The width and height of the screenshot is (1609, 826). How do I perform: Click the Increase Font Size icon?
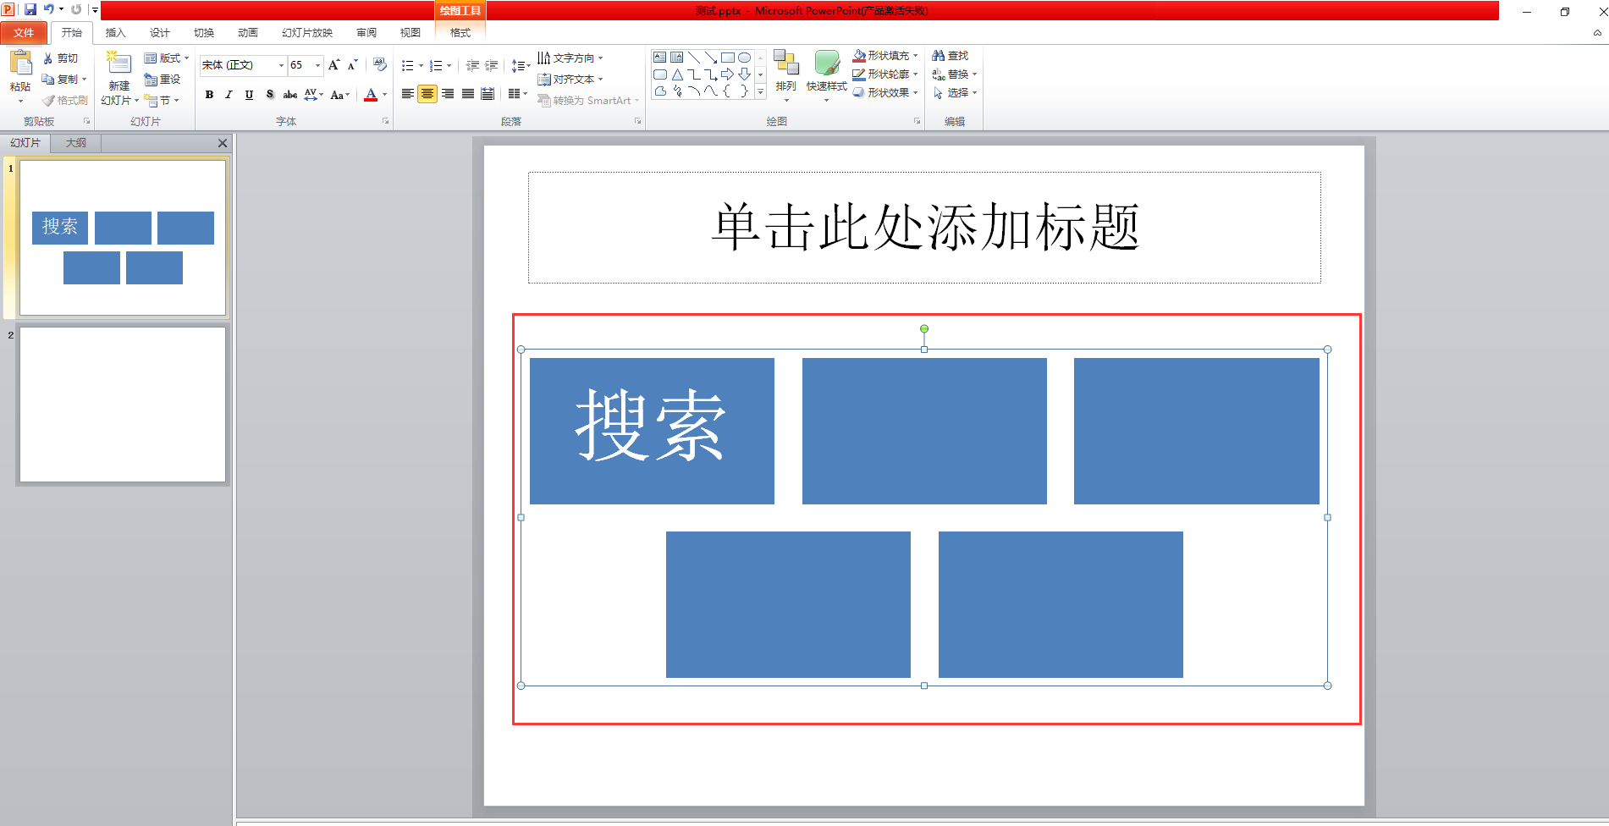coord(334,65)
